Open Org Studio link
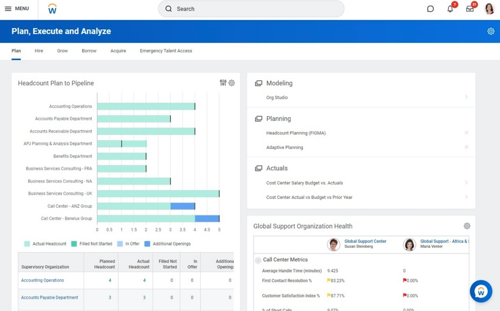The height and width of the screenshot is (311, 500). pyautogui.click(x=277, y=97)
